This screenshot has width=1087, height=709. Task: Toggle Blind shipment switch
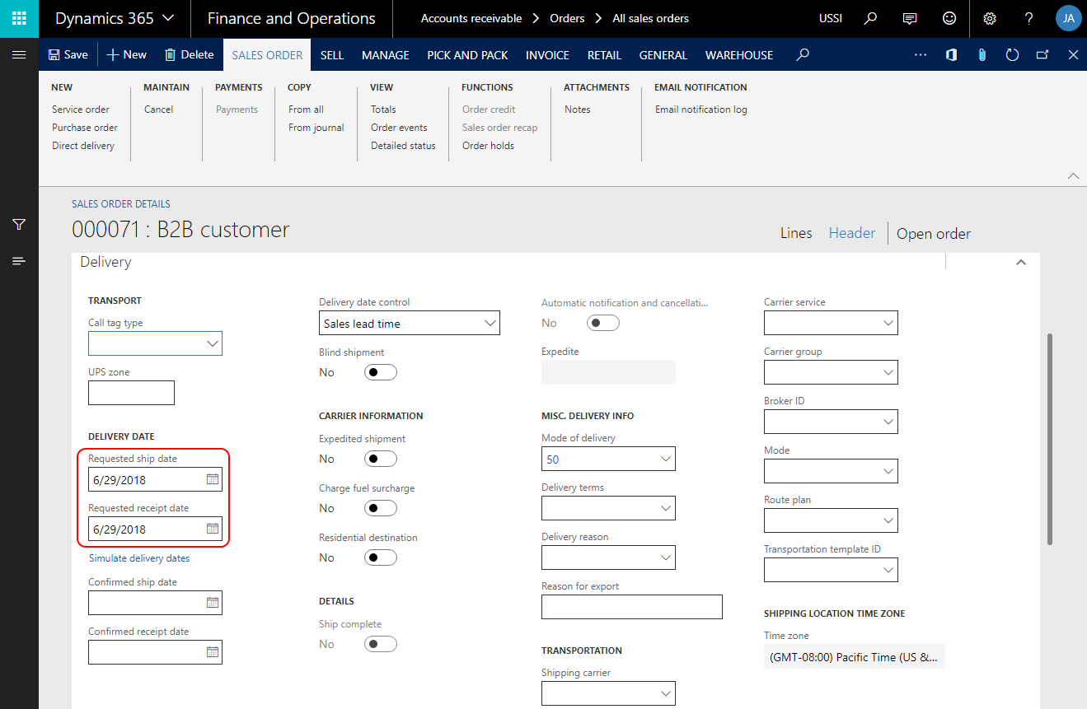tap(380, 372)
